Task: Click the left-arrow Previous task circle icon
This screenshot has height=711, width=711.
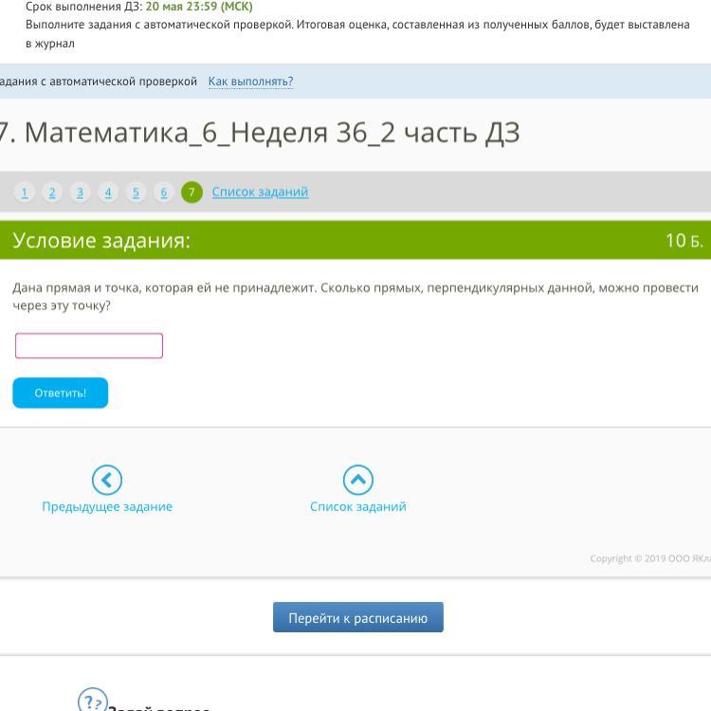Action: point(107,481)
